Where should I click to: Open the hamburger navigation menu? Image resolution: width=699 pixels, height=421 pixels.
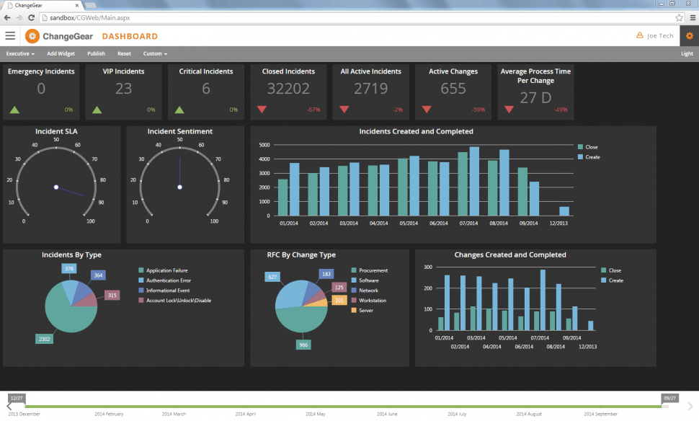point(10,35)
